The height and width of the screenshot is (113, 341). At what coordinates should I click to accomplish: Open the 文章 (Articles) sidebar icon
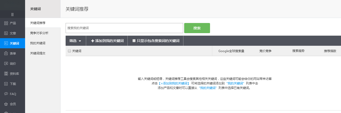[6, 33]
